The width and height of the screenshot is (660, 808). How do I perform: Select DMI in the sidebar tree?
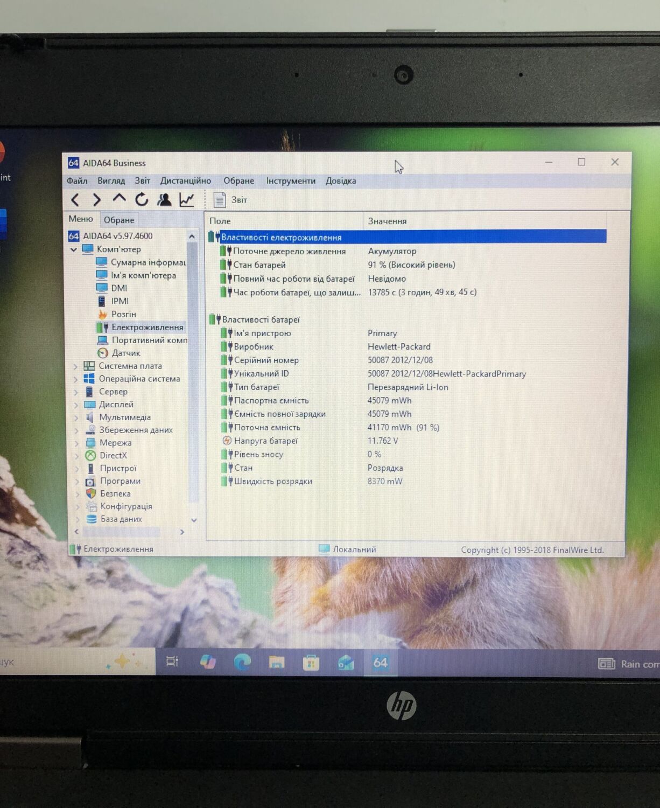(x=119, y=288)
